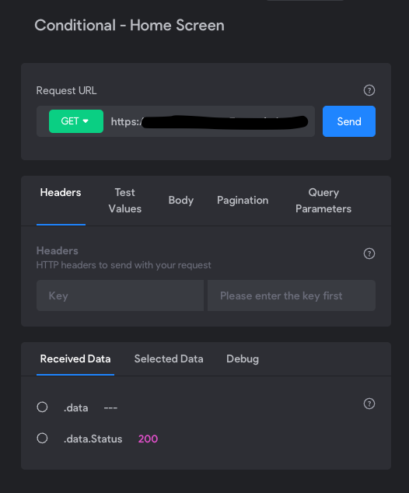Open the Test Values tab
The image size is (409, 493).
pyautogui.click(x=125, y=201)
